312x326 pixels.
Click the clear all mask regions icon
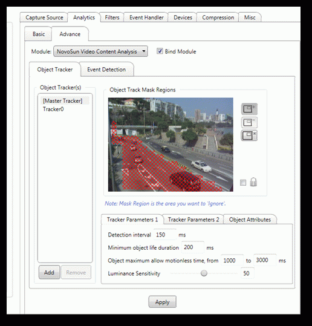tap(249, 135)
